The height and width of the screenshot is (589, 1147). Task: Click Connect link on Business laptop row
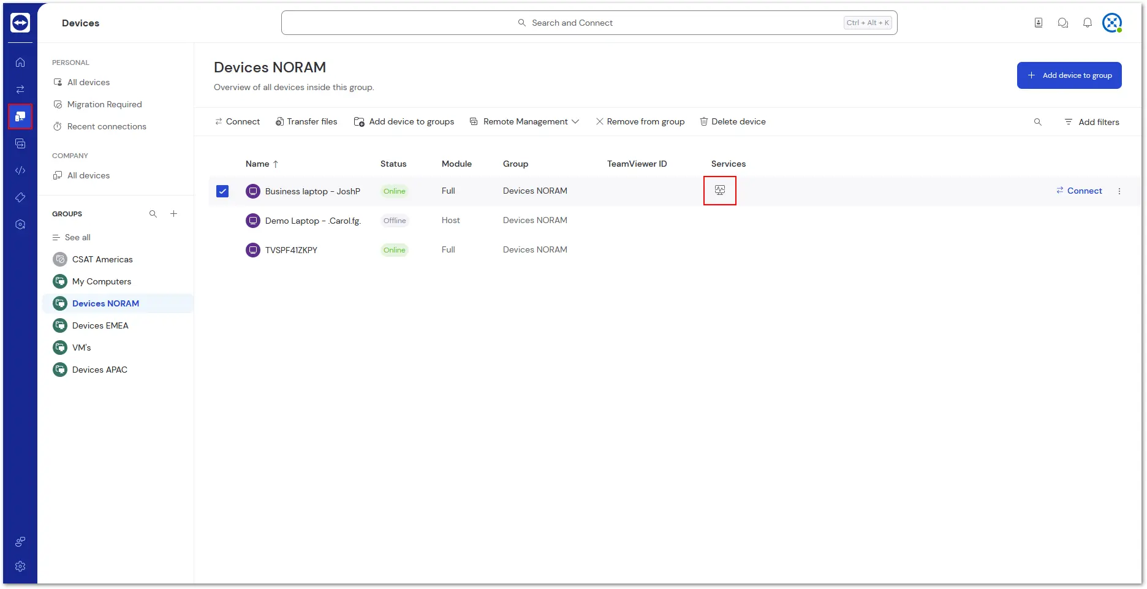tap(1079, 191)
